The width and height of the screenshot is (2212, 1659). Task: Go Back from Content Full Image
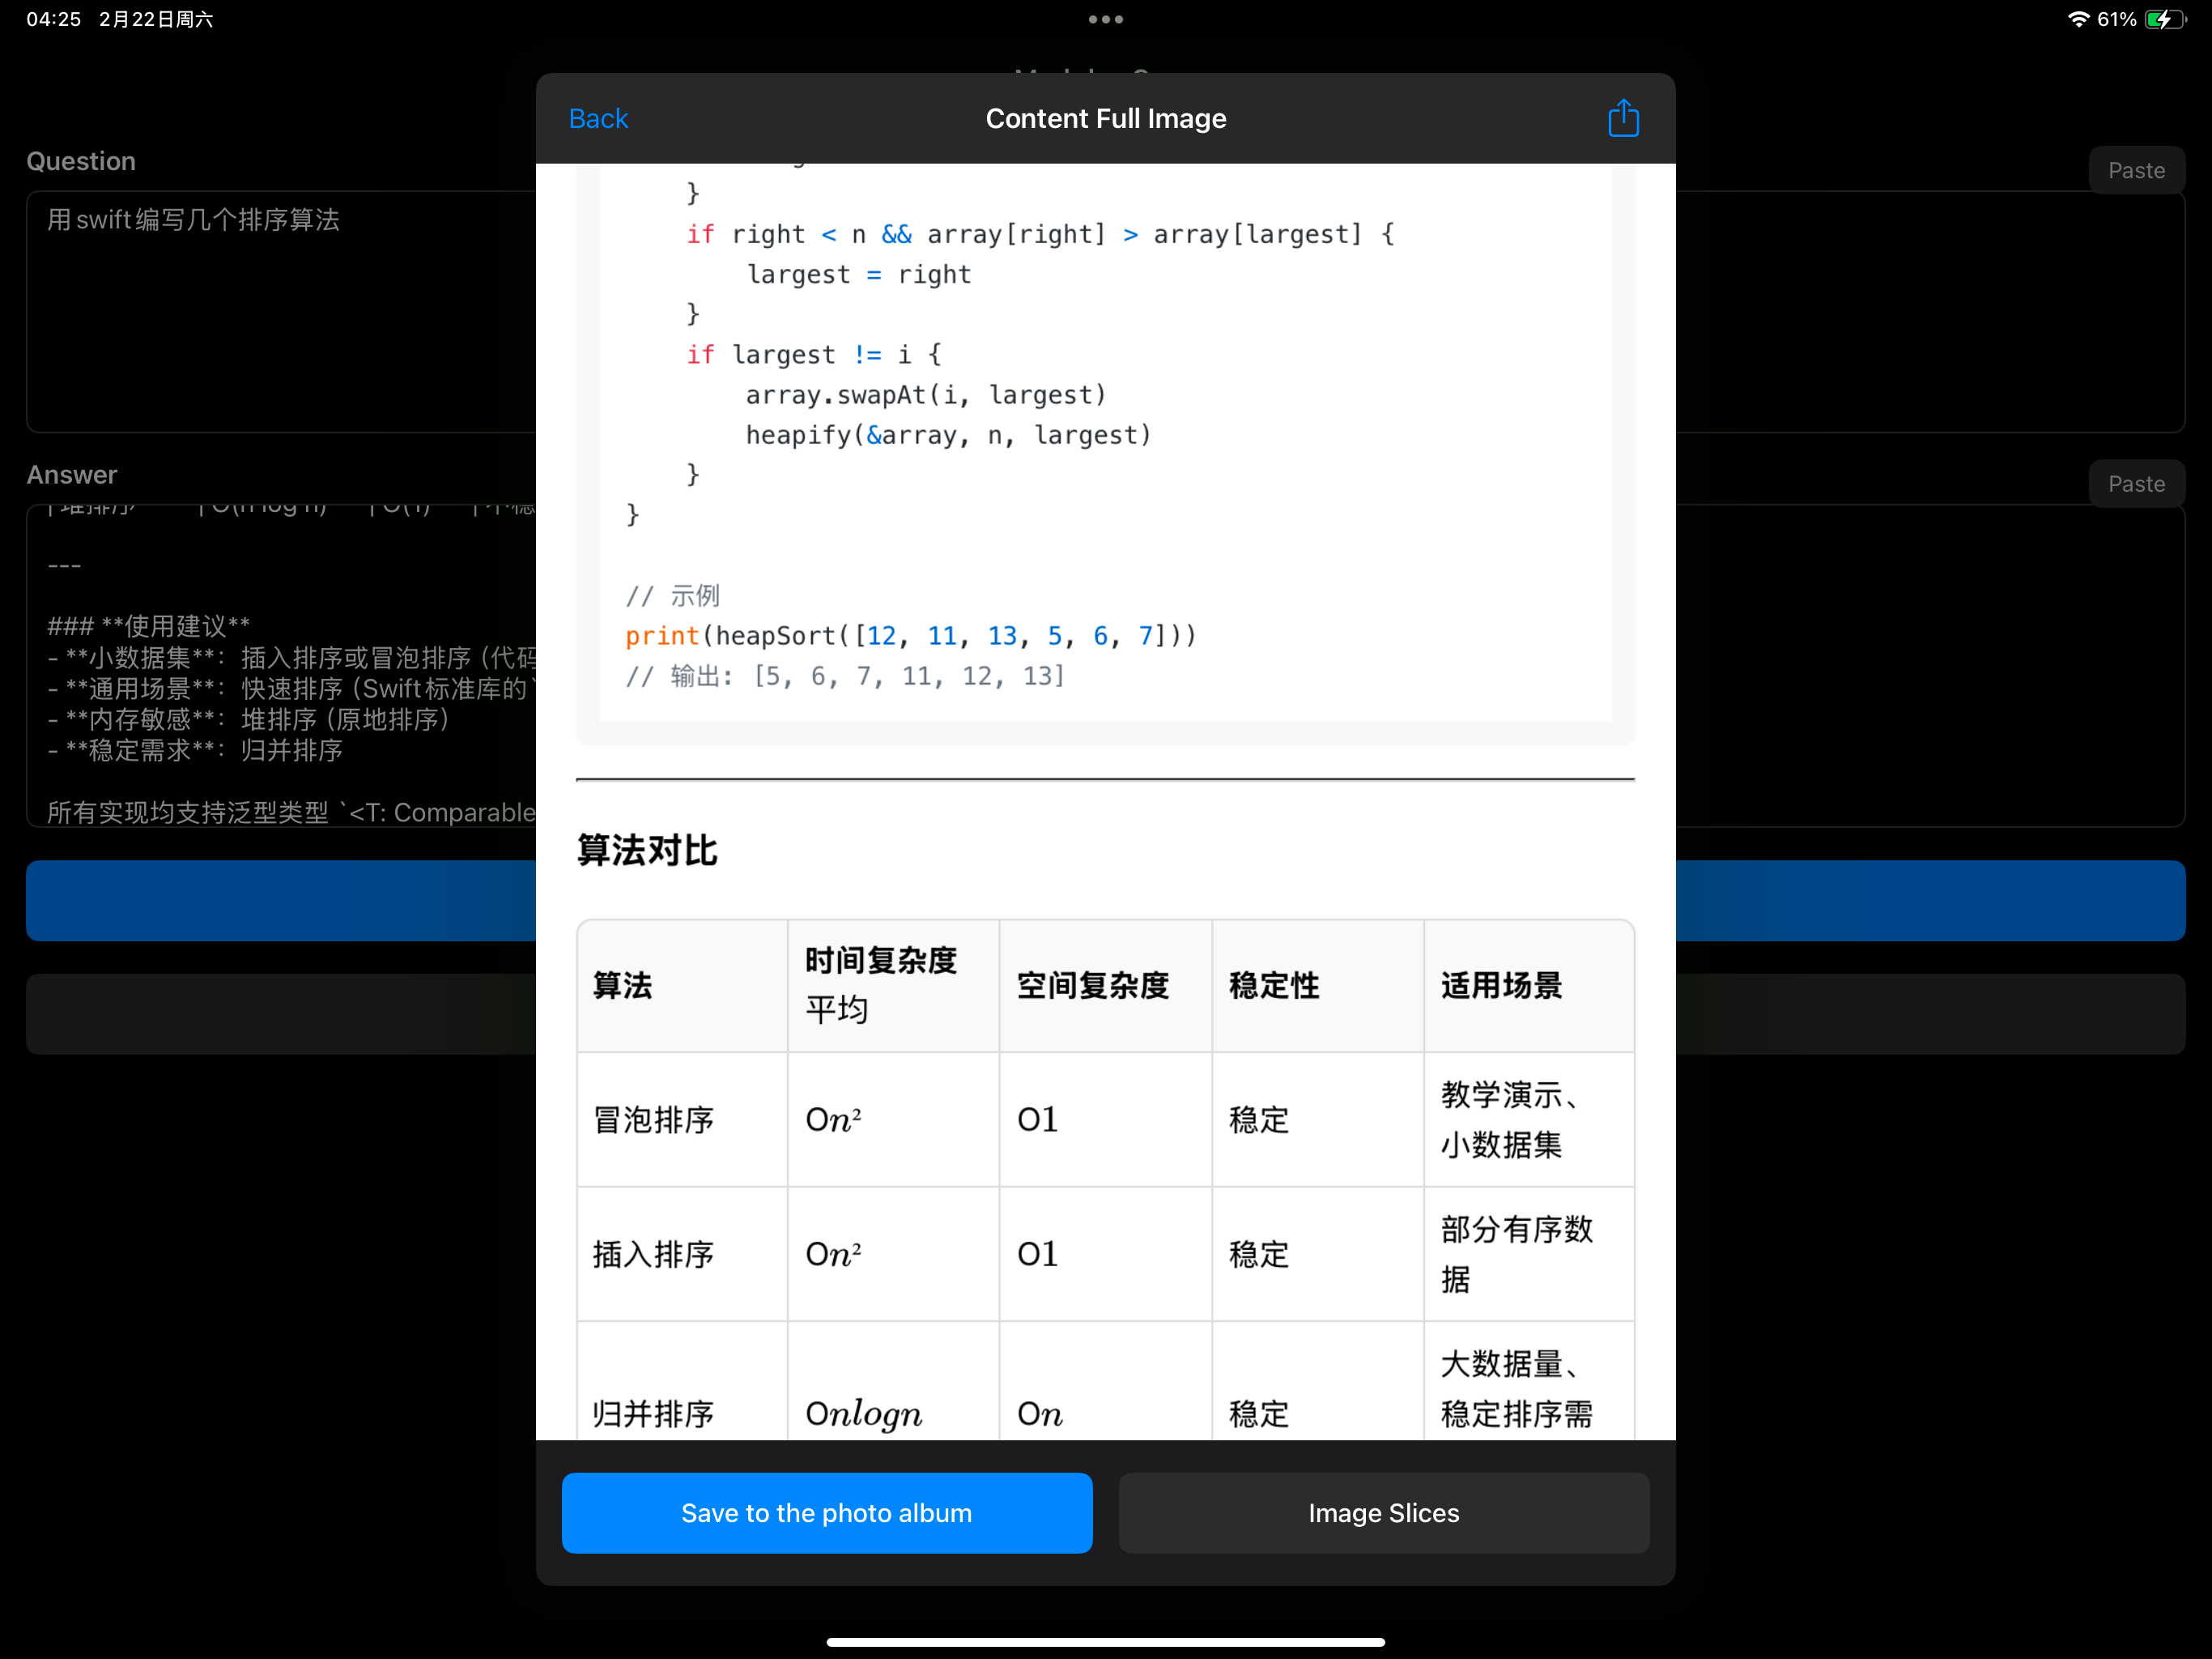tap(598, 118)
